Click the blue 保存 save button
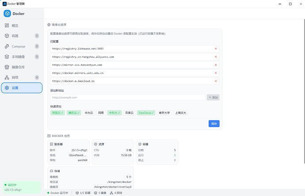 coord(214,124)
